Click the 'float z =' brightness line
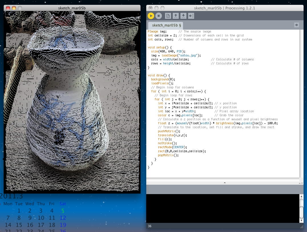The width and height of the screenshot is (307, 232). coord(218,123)
